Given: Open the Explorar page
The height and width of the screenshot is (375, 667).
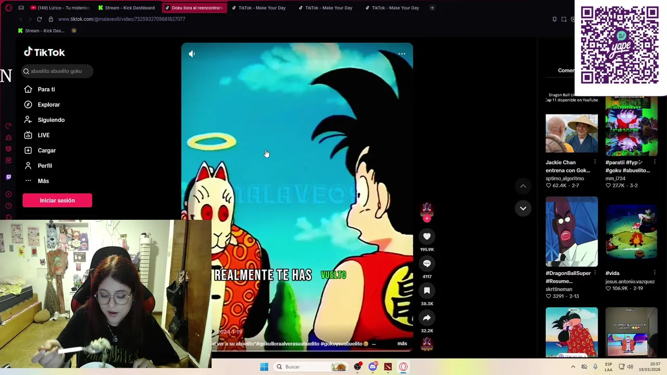Looking at the screenshot, I should pos(42,105).
